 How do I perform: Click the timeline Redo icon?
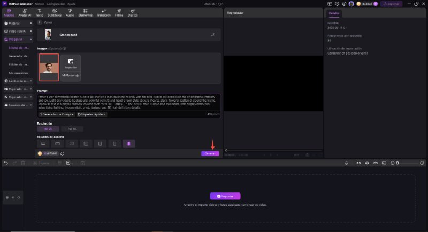(14, 163)
